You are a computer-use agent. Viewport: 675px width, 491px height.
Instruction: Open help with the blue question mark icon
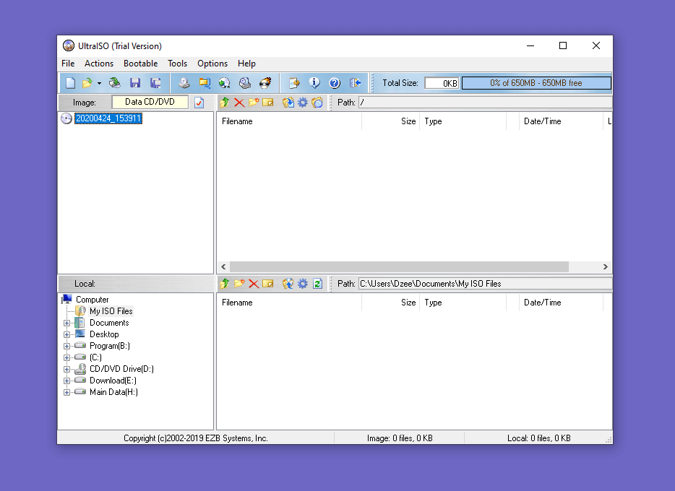(x=335, y=83)
